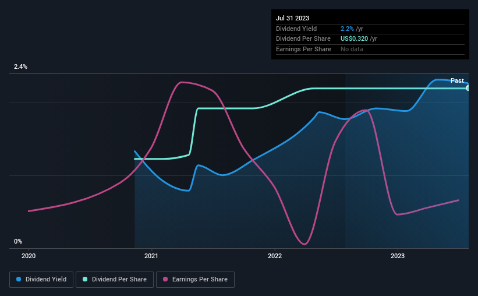Click the end-of-line data point marker

pyautogui.click(x=468, y=88)
